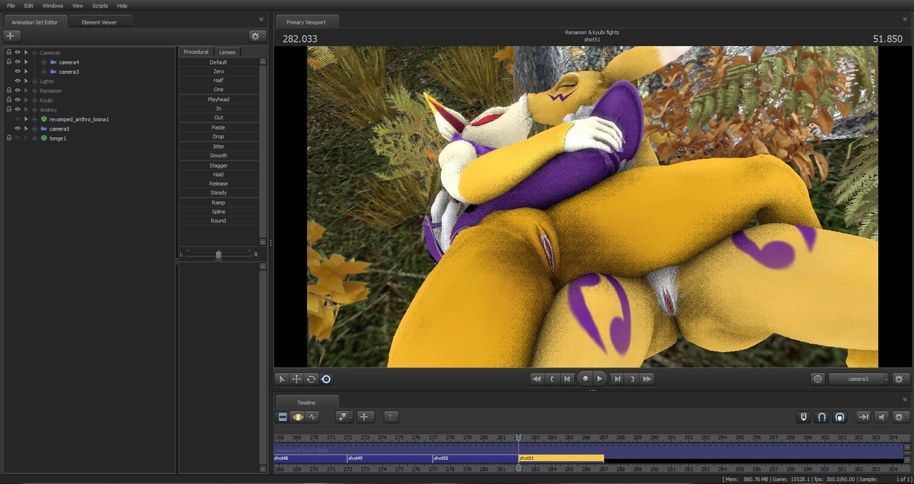The height and width of the screenshot is (484, 914).
Task: Switch to the Lenses tab
Action: [227, 52]
